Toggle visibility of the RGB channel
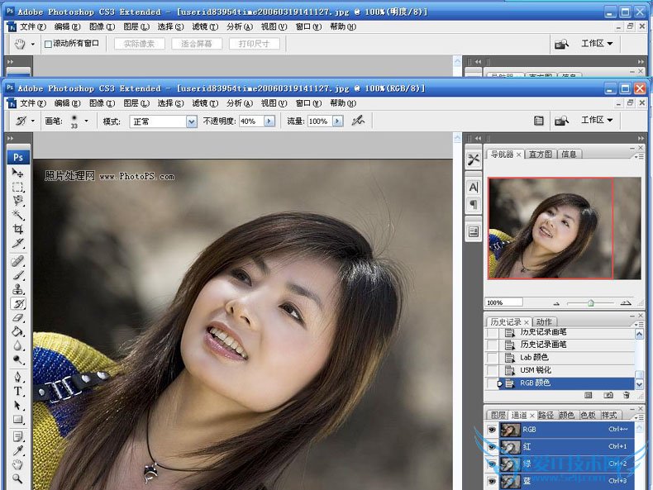Image resolution: width=653 pixels, height=490 pixels. click(492, 430)
